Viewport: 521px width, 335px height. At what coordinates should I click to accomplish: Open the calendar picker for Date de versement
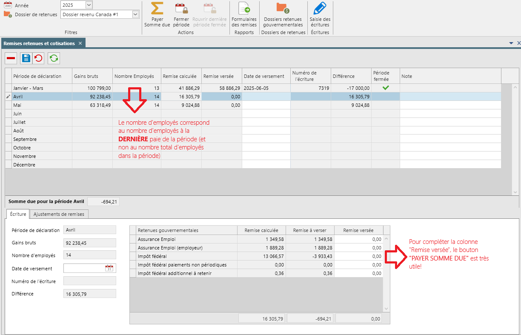pos(110,268)
